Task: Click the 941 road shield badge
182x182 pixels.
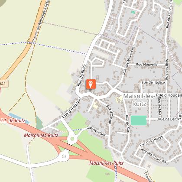Action: point(3,84)
